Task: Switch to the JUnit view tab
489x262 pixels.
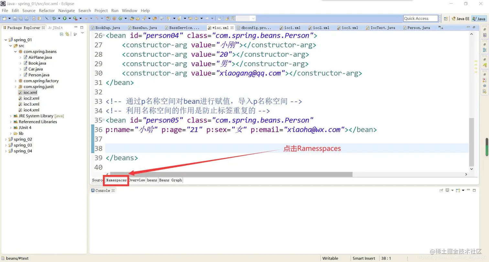Action: pyautogui.click(x=55, y=28)
